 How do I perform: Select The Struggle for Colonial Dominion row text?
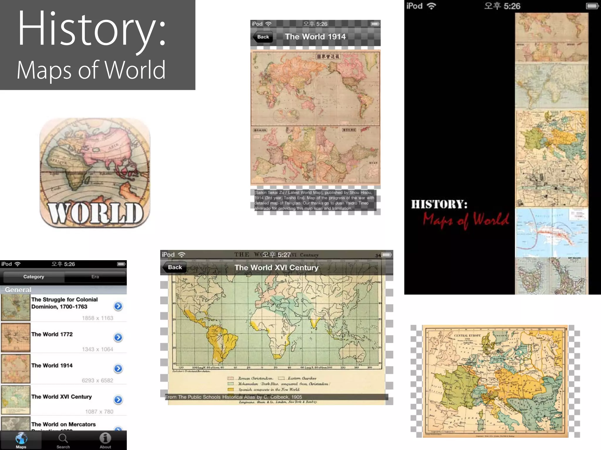coord(65,303)
